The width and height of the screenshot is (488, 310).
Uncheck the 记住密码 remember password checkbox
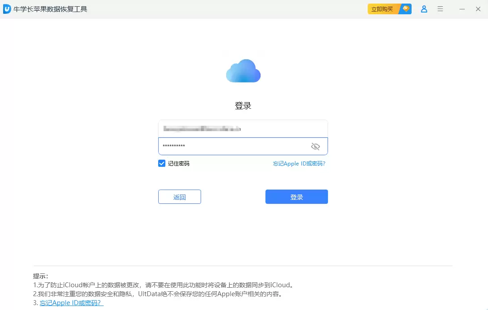(x=161, y=163)
